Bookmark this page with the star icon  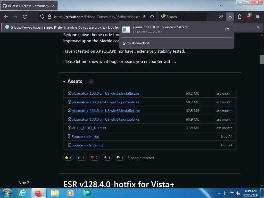point(152,17)
